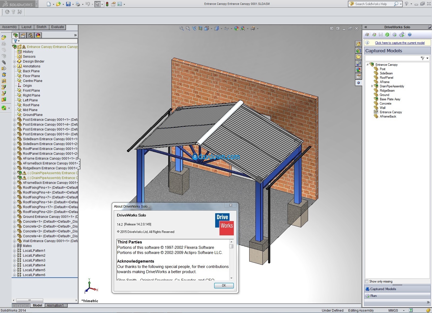Open the File Explorer folder task pane icon
This screenshot has width=432, height=313.
[358, 57]
